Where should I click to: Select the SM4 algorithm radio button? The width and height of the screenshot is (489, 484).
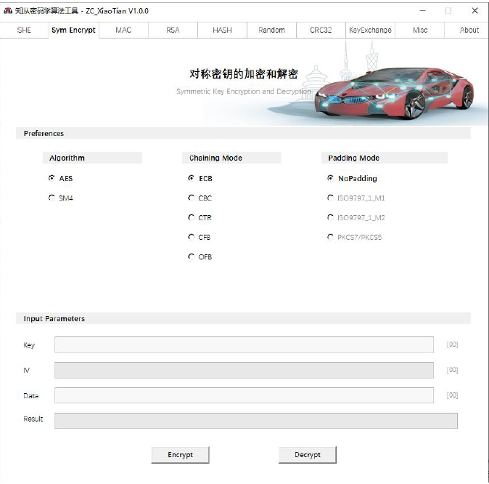[x=52, y=198]
